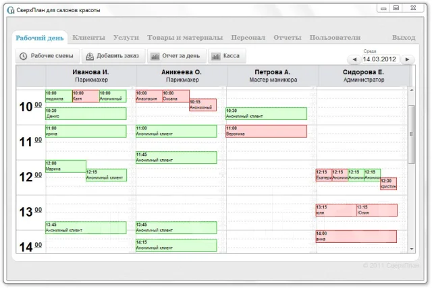The height and width of the screenshot is (288, 432).
Task: Go to next day with right arrow
Action: coord(407,59)
